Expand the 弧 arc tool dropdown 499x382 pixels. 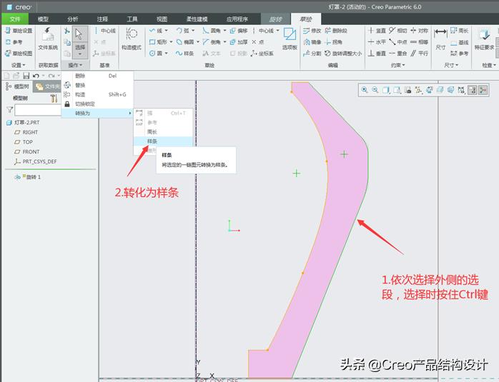[x=193, y=31]
